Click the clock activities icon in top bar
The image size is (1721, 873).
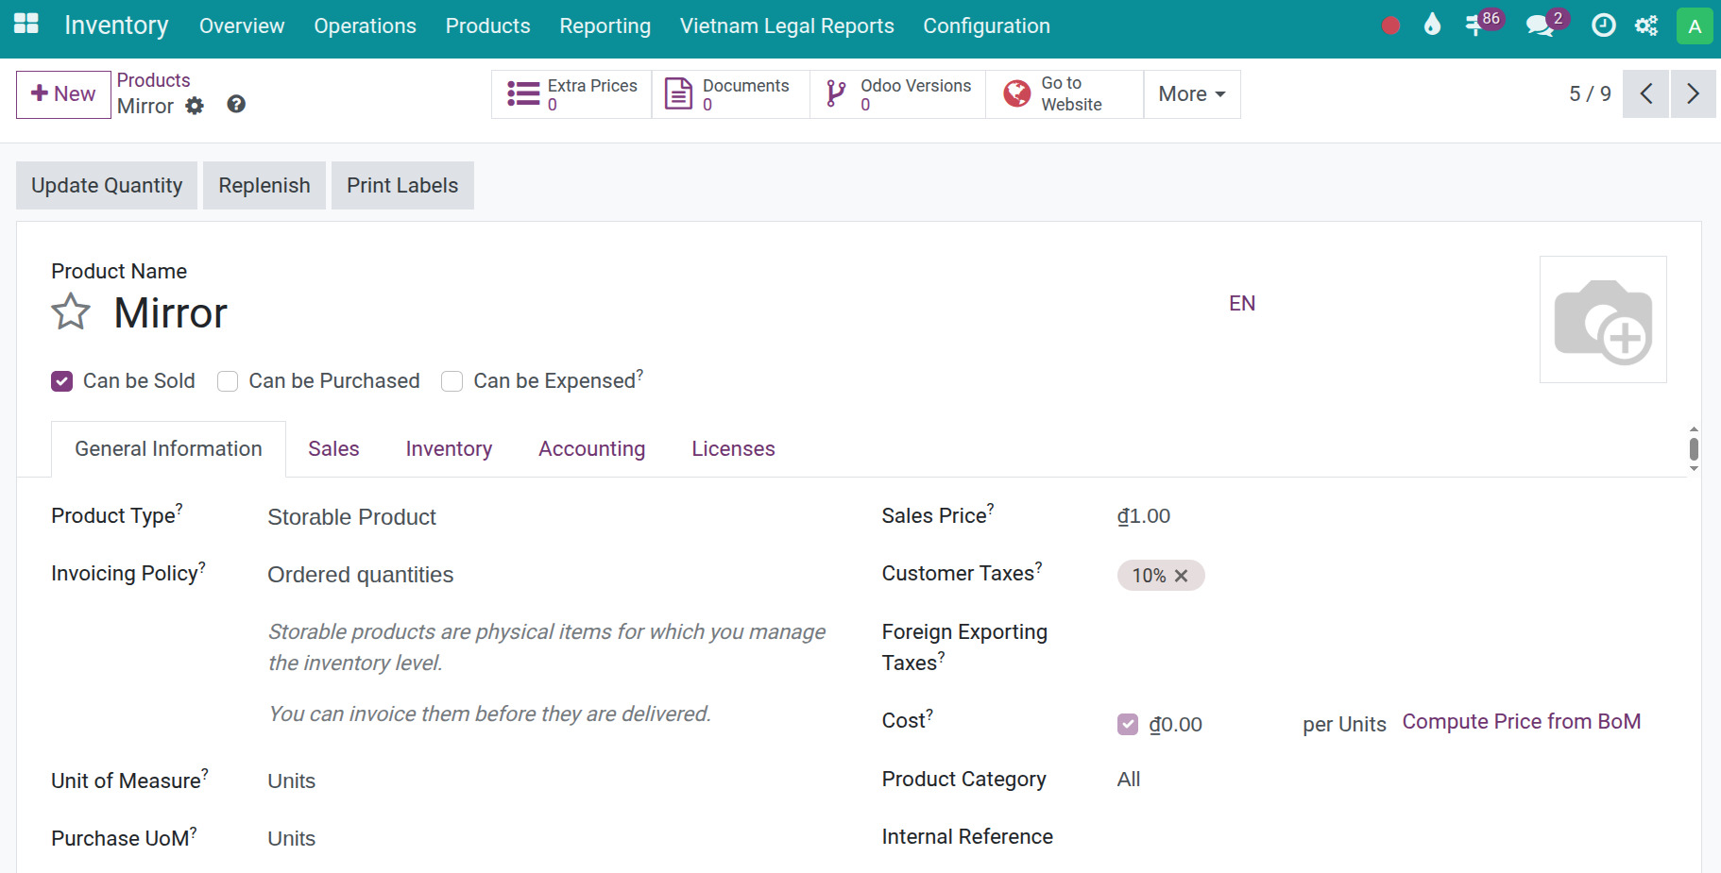(1604, 25)
